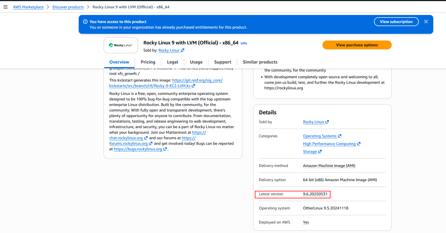446x233 pixels.
Task: Select the Support tab
Action: coord(222,62)
